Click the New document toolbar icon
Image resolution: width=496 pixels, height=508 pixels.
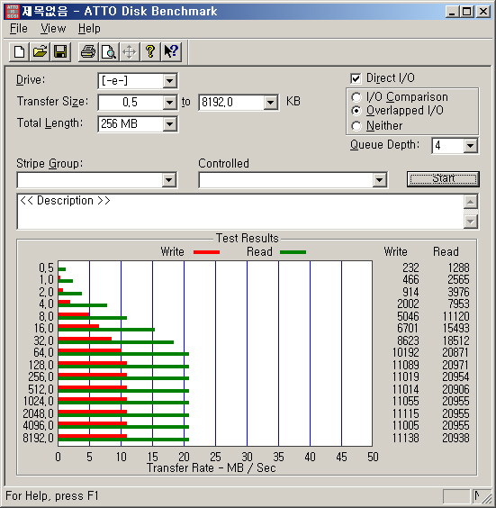click(x=19, y=51)
